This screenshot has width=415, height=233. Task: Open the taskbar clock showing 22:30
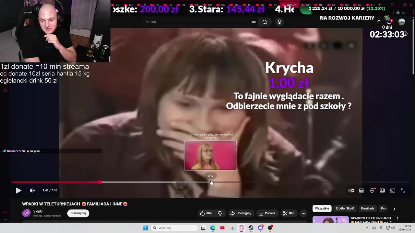click(405, 228)
